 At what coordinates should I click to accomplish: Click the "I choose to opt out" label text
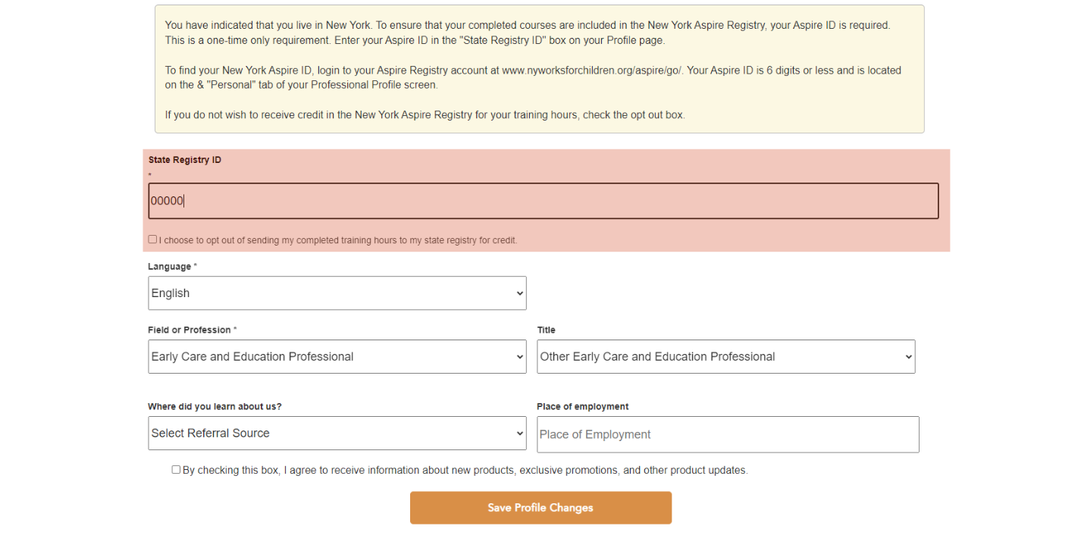338,240
